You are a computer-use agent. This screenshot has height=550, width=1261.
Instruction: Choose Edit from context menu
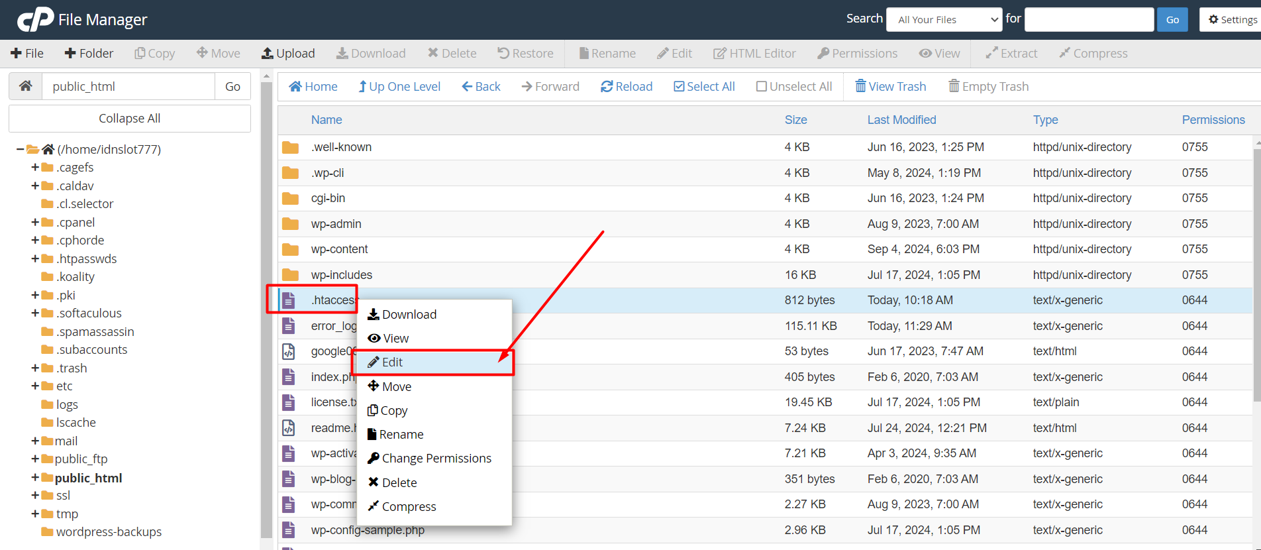point(434,362)
